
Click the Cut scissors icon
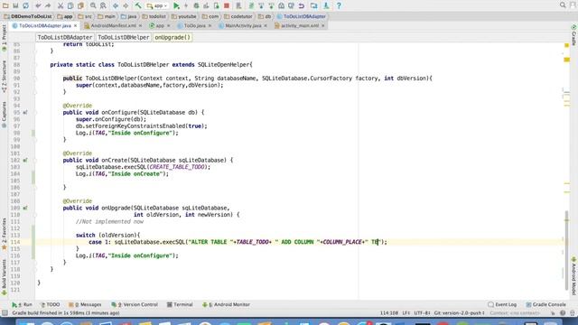point(61,5)
